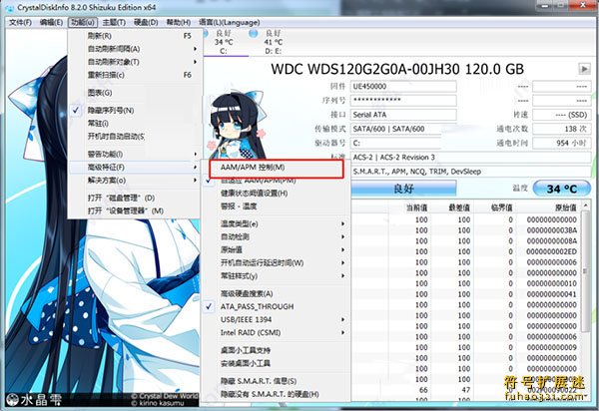Image resolution: width=599 pixels, height=411 pixels.
Task: Select the C: drive tab showing 34 °C
Action: pos(224,42)
